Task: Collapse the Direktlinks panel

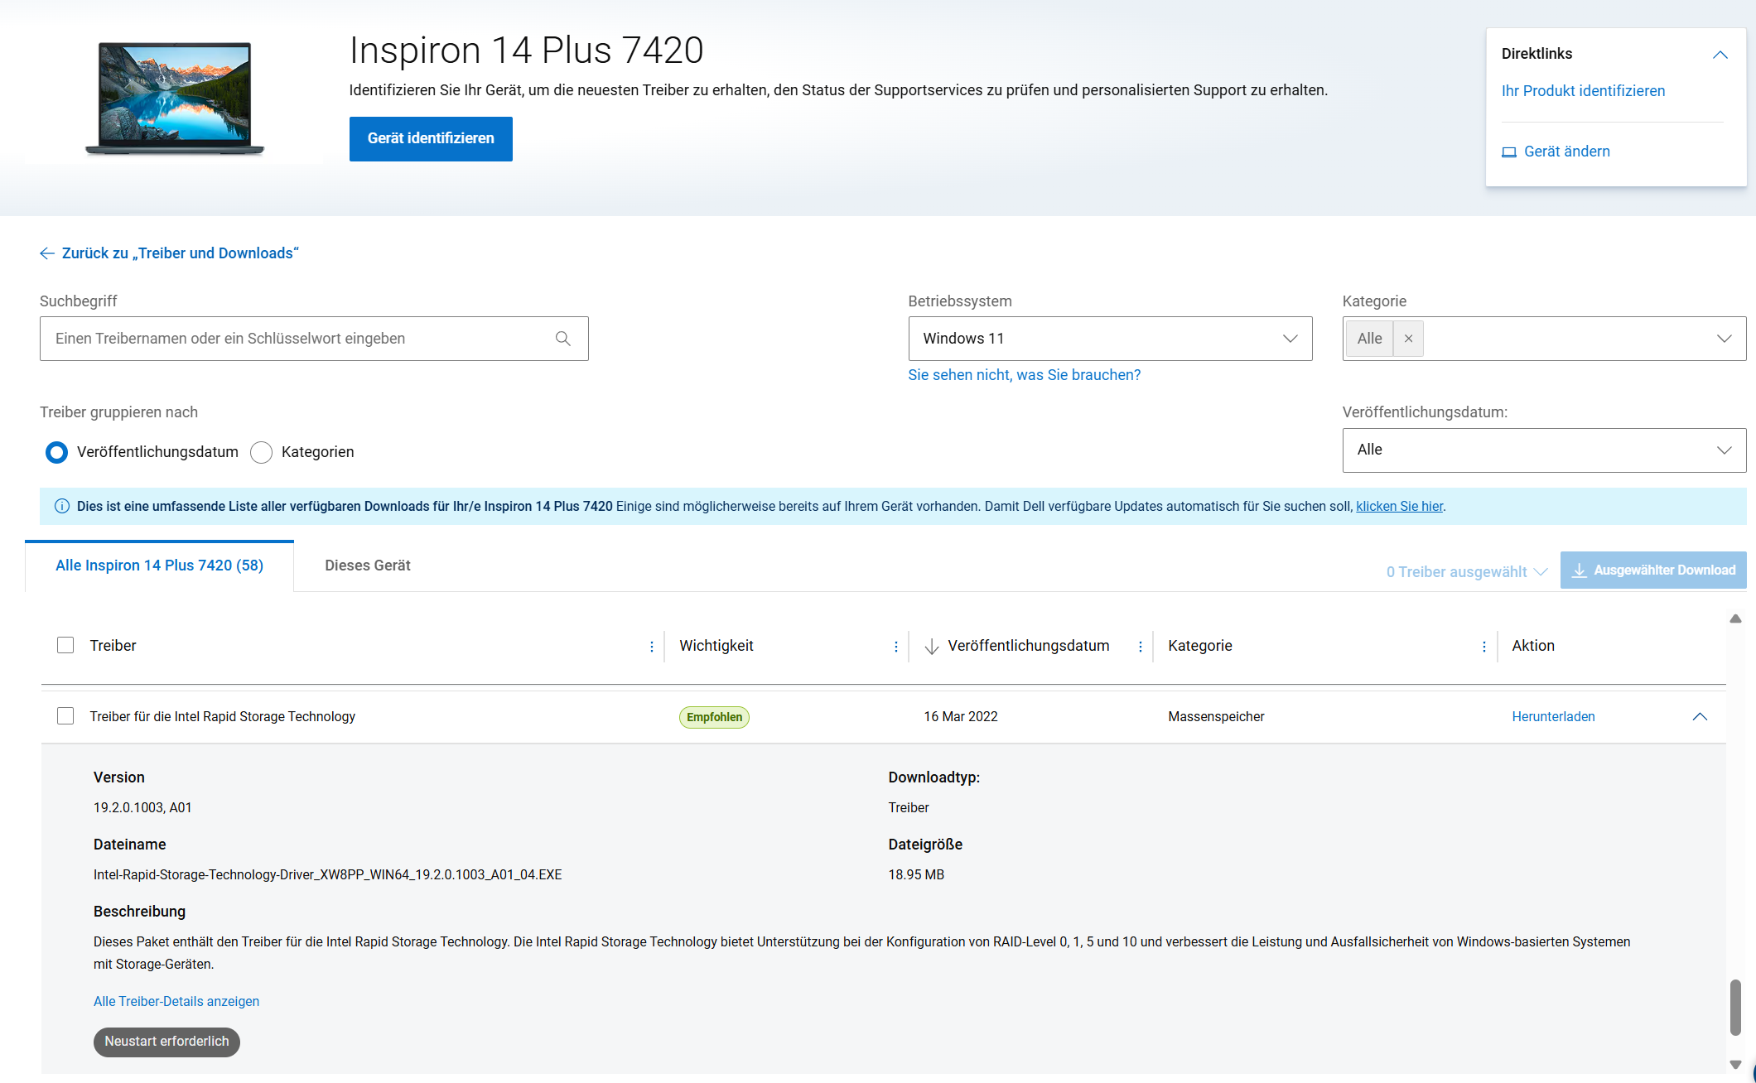Action: 1720,55
